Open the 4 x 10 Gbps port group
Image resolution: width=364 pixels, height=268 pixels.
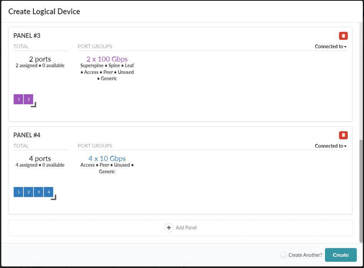107,159
